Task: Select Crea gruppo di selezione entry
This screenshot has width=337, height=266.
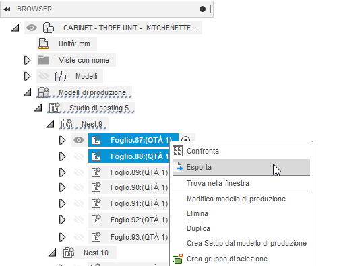Action: click(241, 259)
